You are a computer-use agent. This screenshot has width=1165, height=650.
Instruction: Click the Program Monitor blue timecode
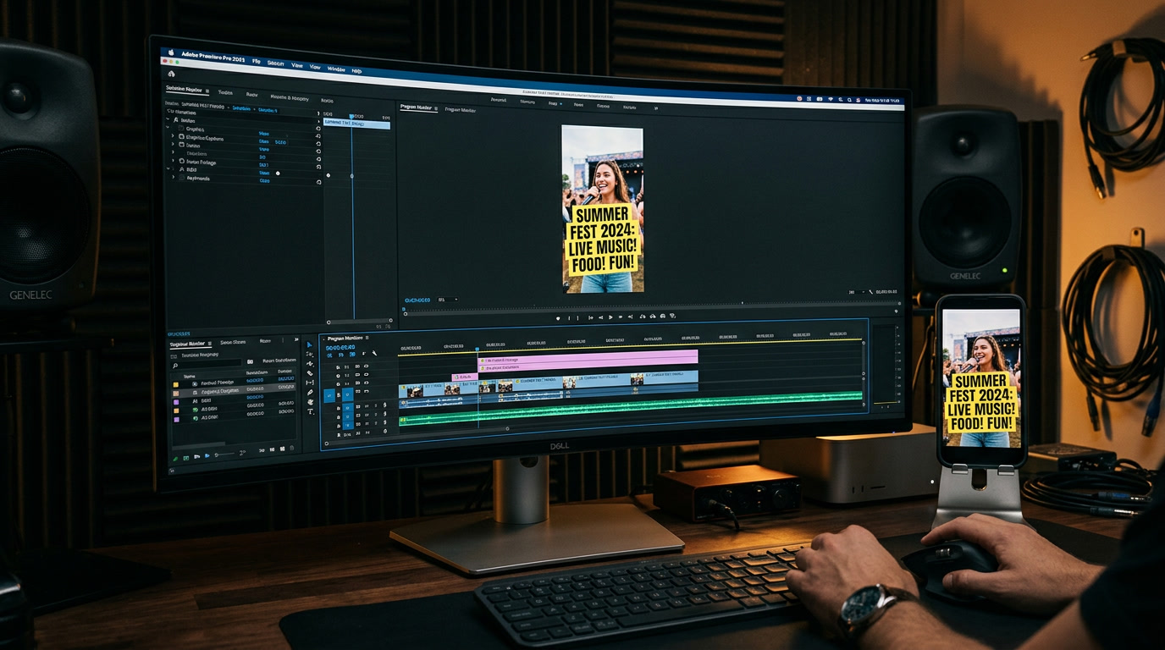(x=417, y=300)
